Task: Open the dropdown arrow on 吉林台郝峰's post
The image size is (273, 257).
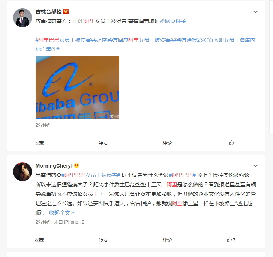Action: click(255, 12)
